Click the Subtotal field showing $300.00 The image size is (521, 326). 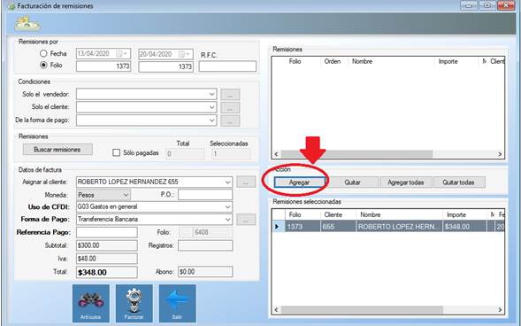107,245
